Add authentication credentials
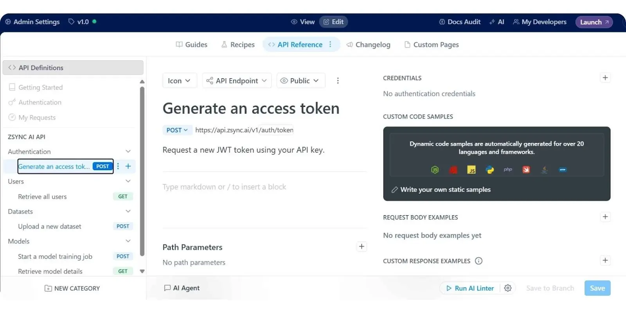The height and width of the screenshot is (313, 626). point(605,78)
